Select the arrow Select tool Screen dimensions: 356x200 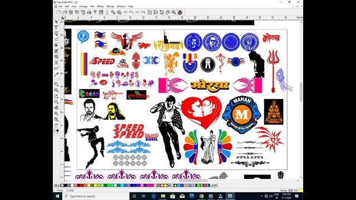pyautogui.click(x=56, y=22)
